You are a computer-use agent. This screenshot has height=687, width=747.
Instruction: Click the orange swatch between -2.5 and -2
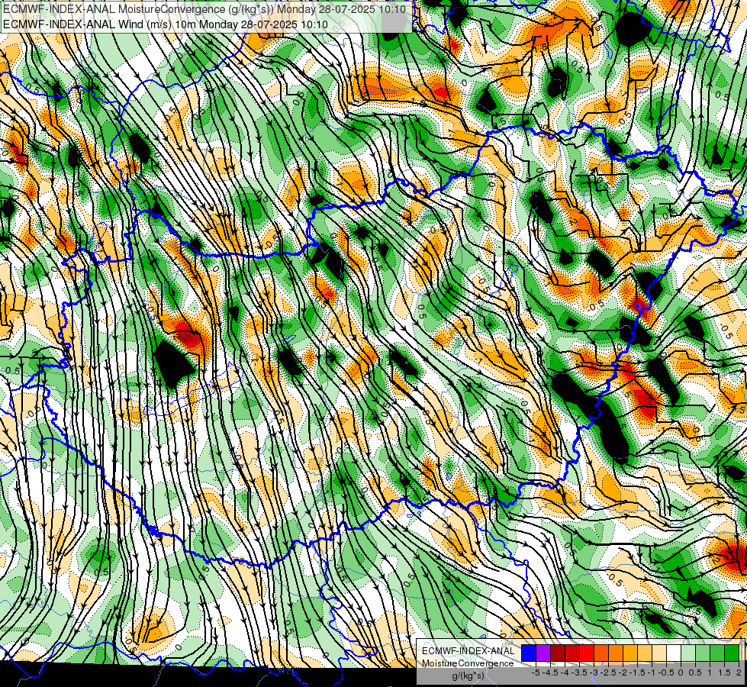point(616,653)
